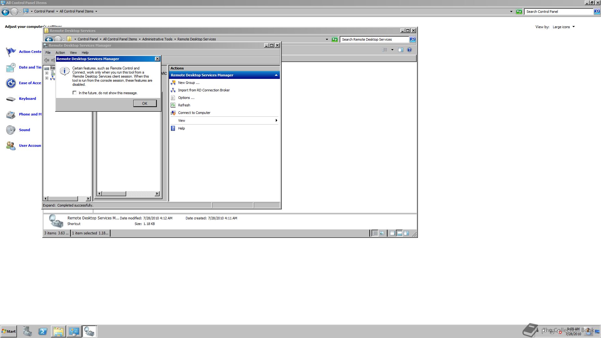Open the View menu in Remote Desktop Services Manager
601x338 pixels.
tap(73, 53)
